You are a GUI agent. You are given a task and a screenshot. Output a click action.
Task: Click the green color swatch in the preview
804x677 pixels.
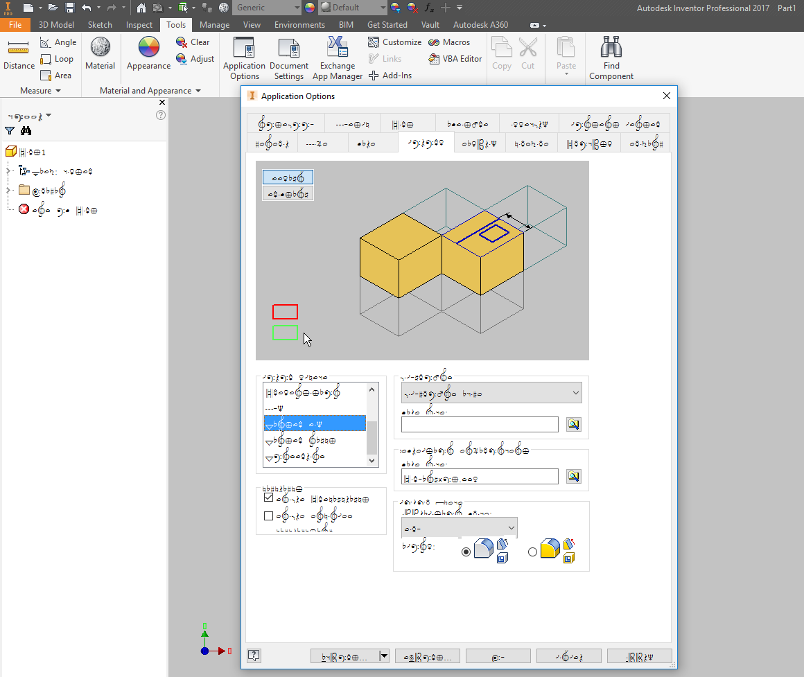[x=285, y=333]
